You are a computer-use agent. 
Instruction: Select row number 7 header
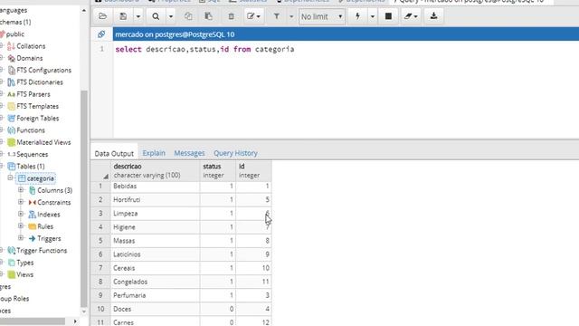click(100, 268)
